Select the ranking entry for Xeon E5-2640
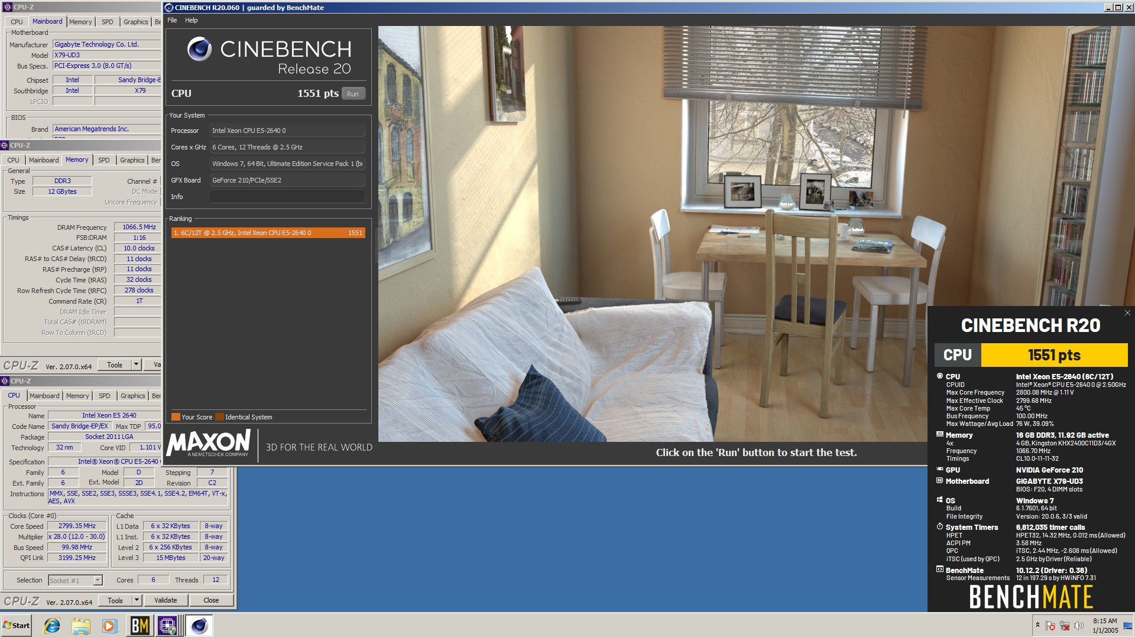Image resolution: width=1135 pixels, height=638 pixels. point(268,233)
